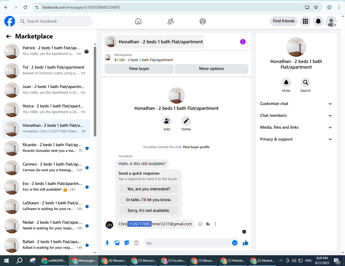Viewport: 345px width, 266px height.
Task: Open more options dots beside Chris message
Action: tap(215, 224)
